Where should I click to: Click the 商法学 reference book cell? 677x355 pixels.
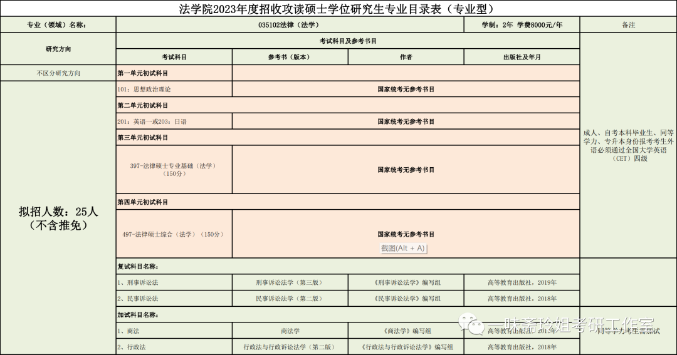click(290, 331)
